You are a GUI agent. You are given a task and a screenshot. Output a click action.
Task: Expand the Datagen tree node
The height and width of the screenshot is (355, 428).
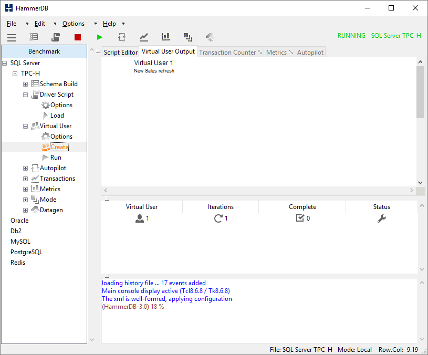coord(25,211)
